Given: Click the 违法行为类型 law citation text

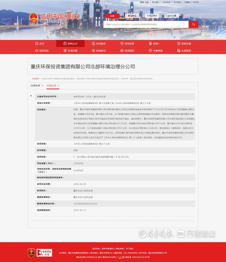Looking at the screenshot, I should (x=112, y=103).
